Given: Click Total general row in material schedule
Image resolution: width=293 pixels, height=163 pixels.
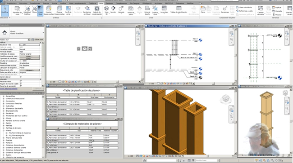Looking at the screenshot, I should [x=82, y=152].
